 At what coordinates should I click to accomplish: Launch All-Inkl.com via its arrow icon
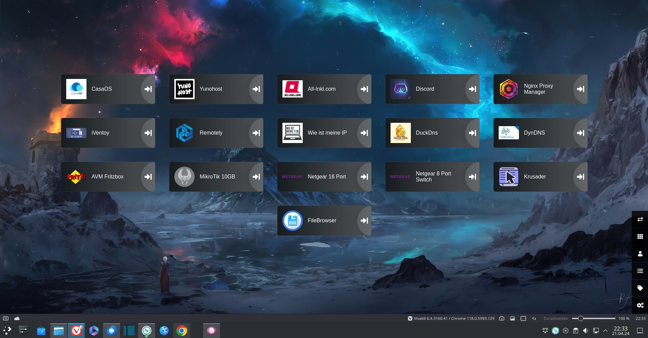point(364,89)
